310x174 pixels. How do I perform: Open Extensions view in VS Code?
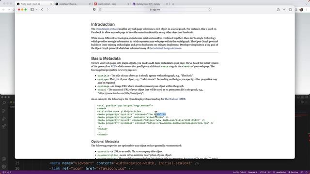coord(4,126)
